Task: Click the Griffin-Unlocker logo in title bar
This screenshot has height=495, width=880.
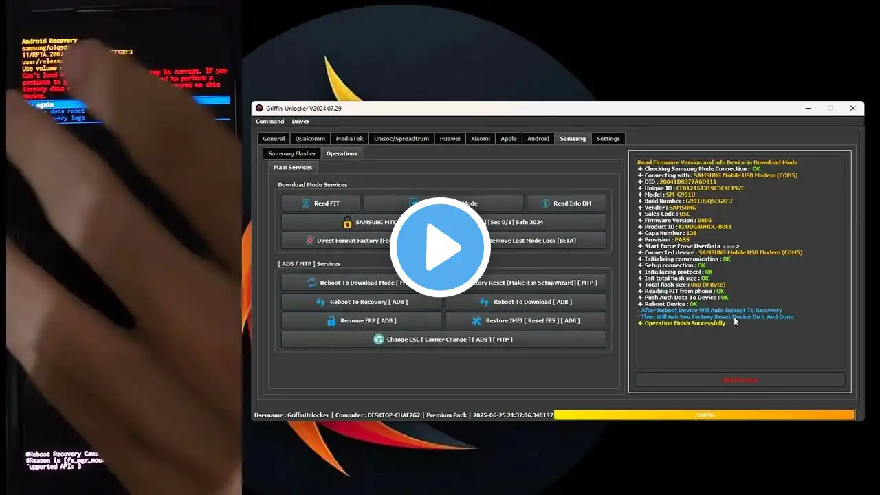Action: [259, 108]
